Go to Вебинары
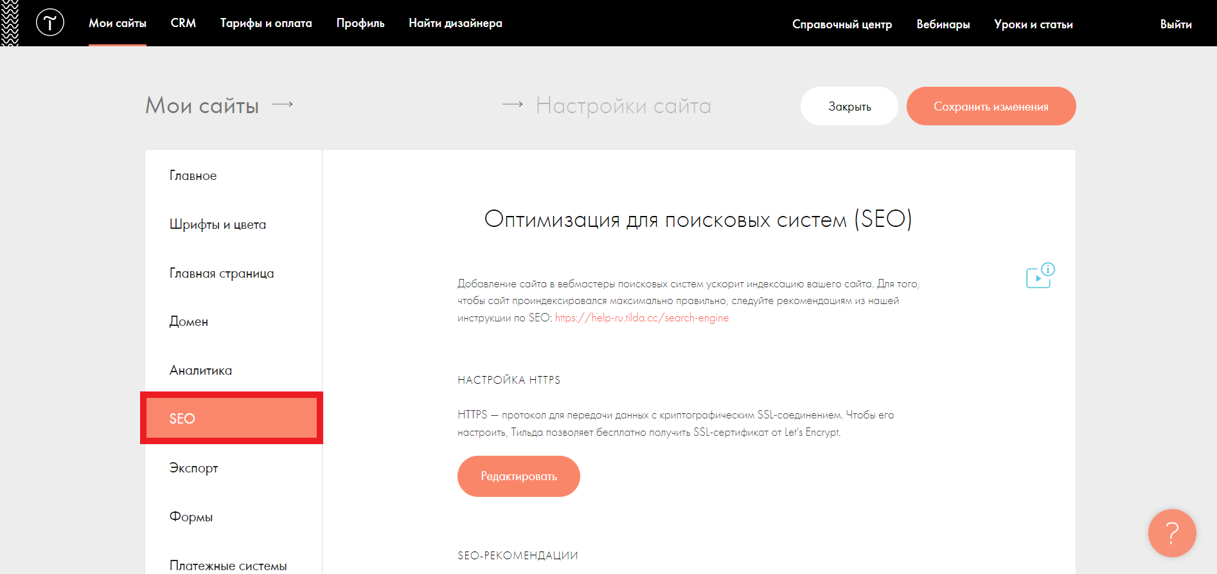This screenshot has height=574, width=1217. pyautogui.click(x=943, y=24)
